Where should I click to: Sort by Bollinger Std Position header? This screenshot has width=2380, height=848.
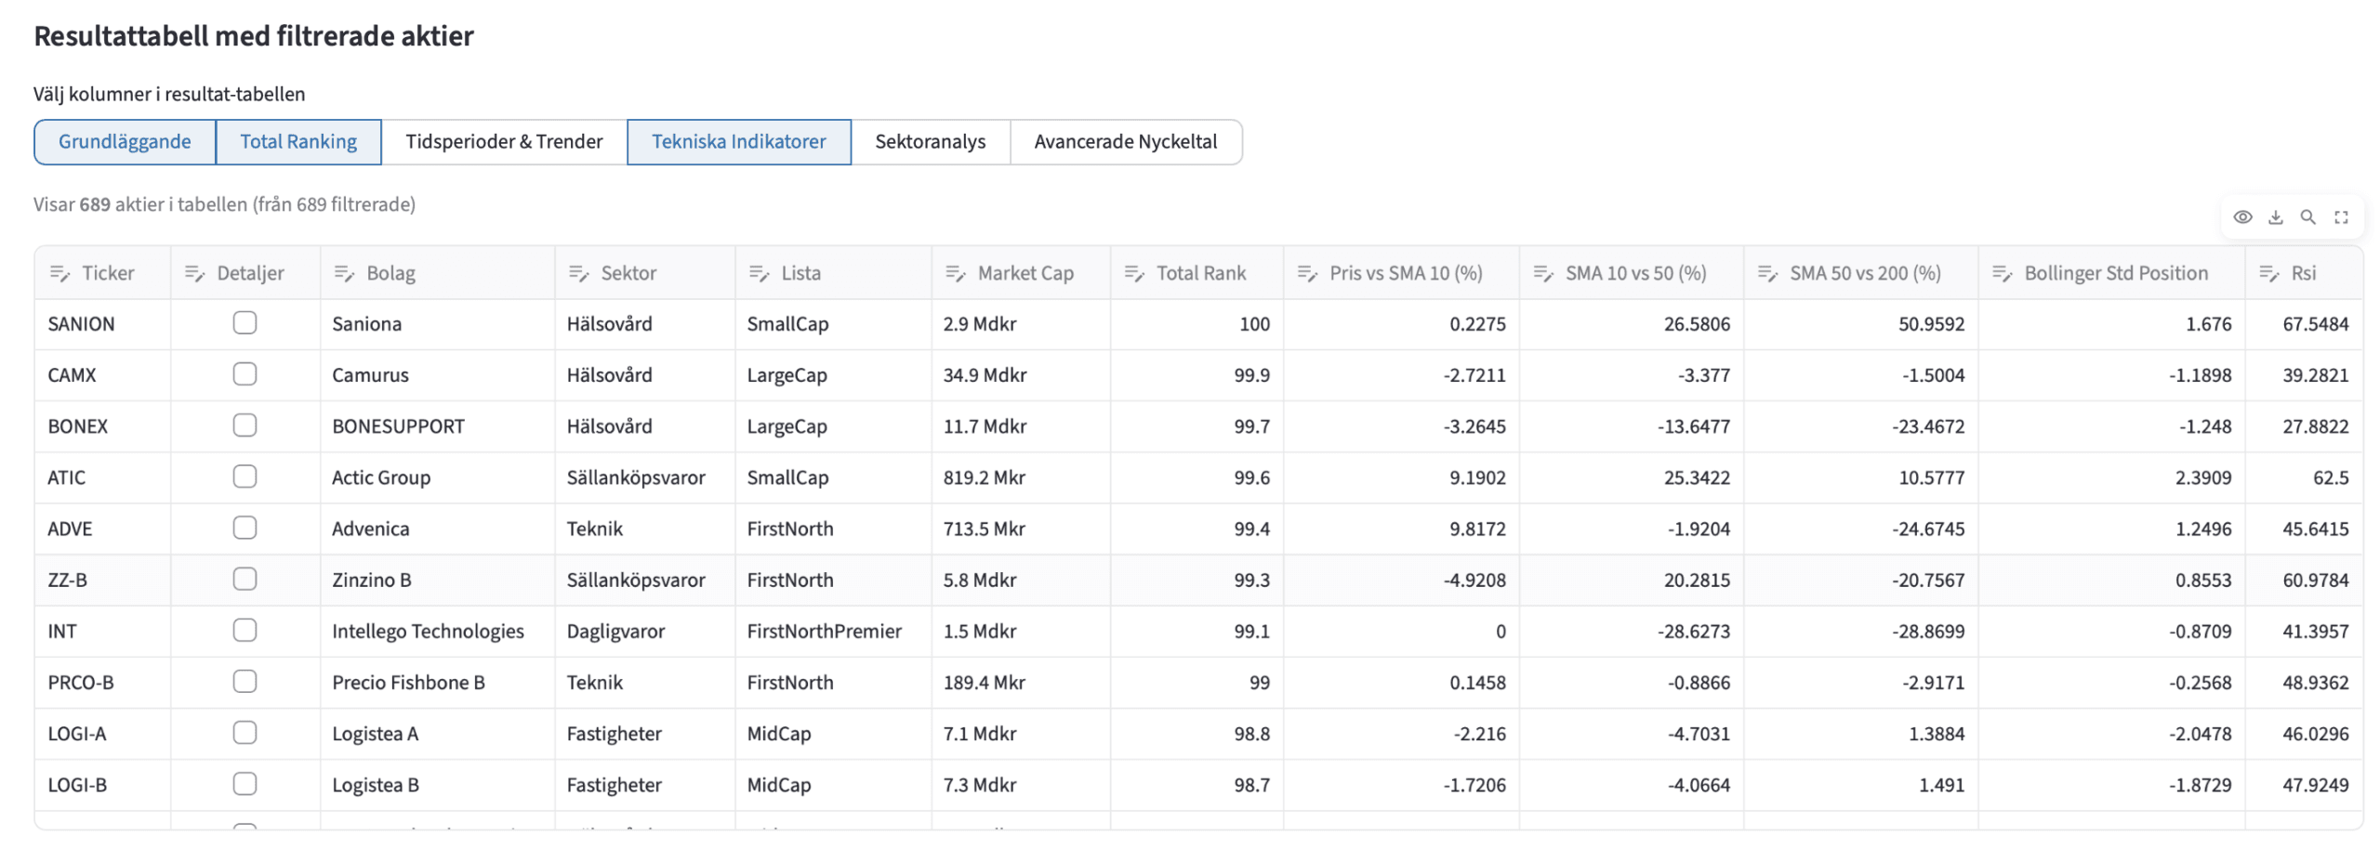(2115, 273)
